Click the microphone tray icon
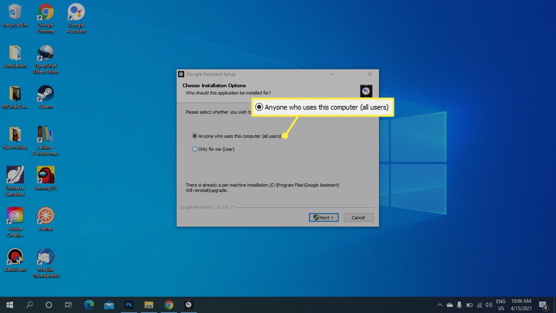Screen dimensions: 556x313 coord(460,305)
